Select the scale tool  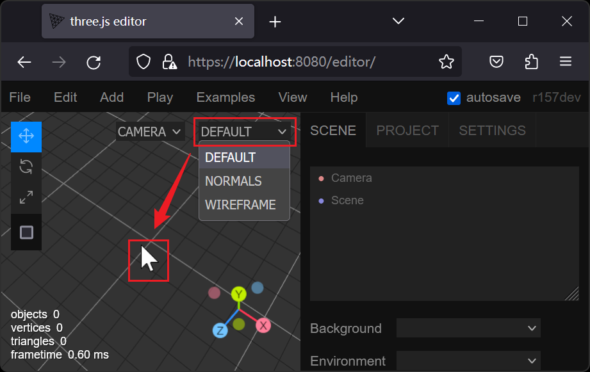(26, 197)
